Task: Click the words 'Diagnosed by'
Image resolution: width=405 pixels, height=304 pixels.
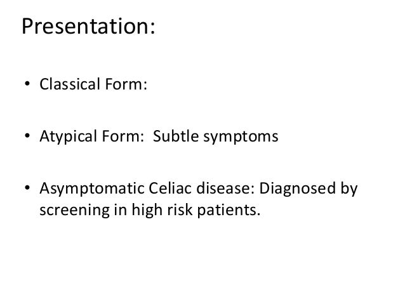Action: pyautogui.click(x=308, y=188)
